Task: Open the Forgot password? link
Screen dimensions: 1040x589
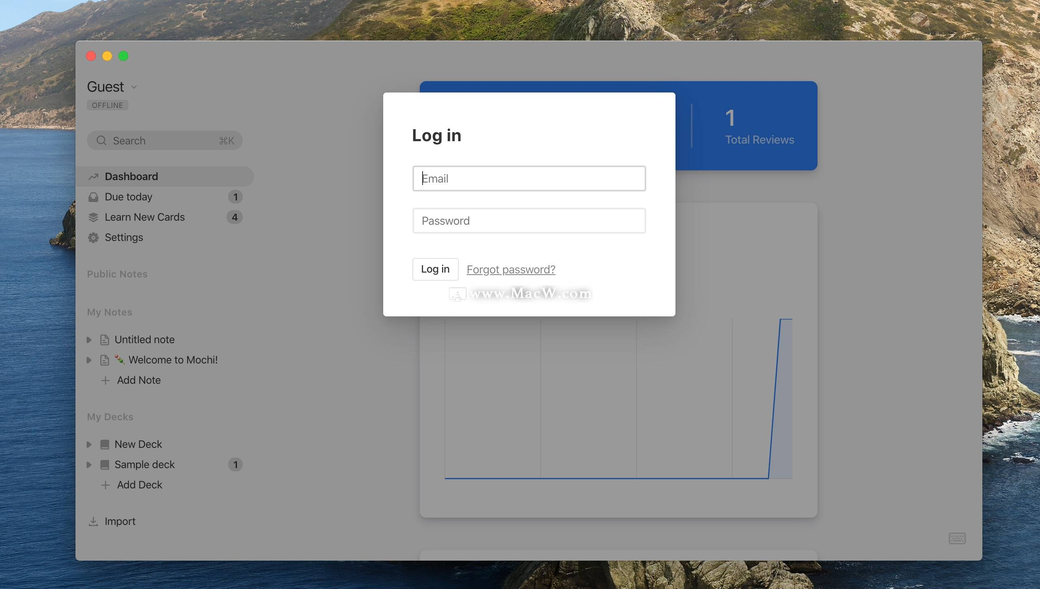Action: 511,269
